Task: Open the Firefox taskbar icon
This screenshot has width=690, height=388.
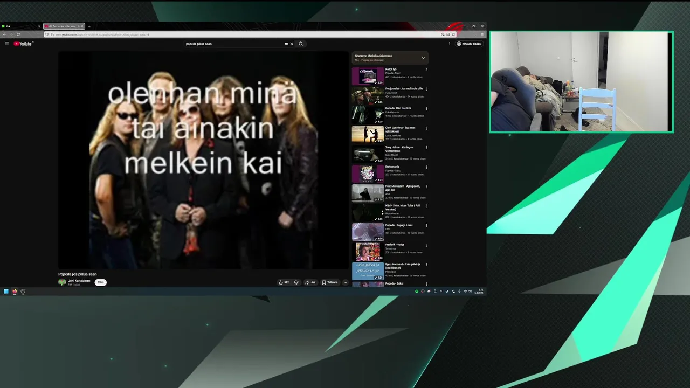Action: pyautogui.click(x=15, y=292)
